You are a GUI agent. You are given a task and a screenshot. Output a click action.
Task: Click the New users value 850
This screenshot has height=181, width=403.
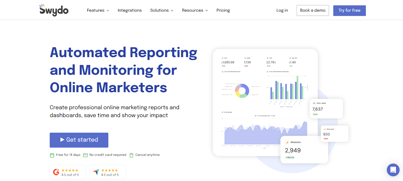[326, 134]
